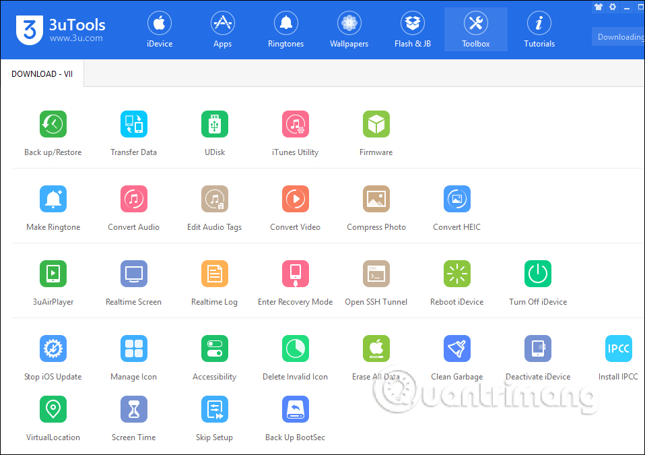
Task: Open the UDisk tool icon
Action: tap(215, 124)
